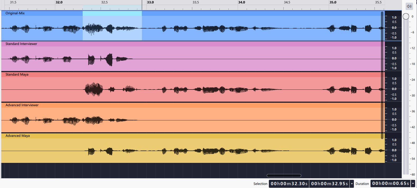Click the Standard Interviewer waveform near 32.6
The height and width of the screenshot is (188, 417).
tap(109, 59)
